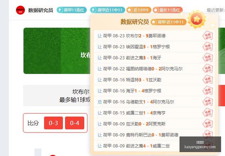The image size is (225, 156).
Task: Click hit stamp on 海牙1-4格罗宁根 row
Action: point(208,91)
